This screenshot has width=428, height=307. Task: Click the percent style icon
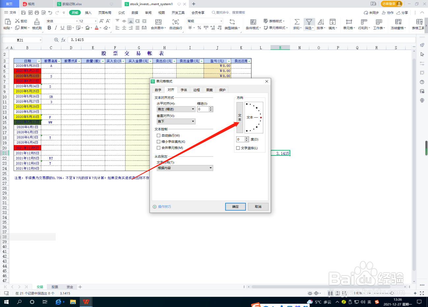[199, 28]
